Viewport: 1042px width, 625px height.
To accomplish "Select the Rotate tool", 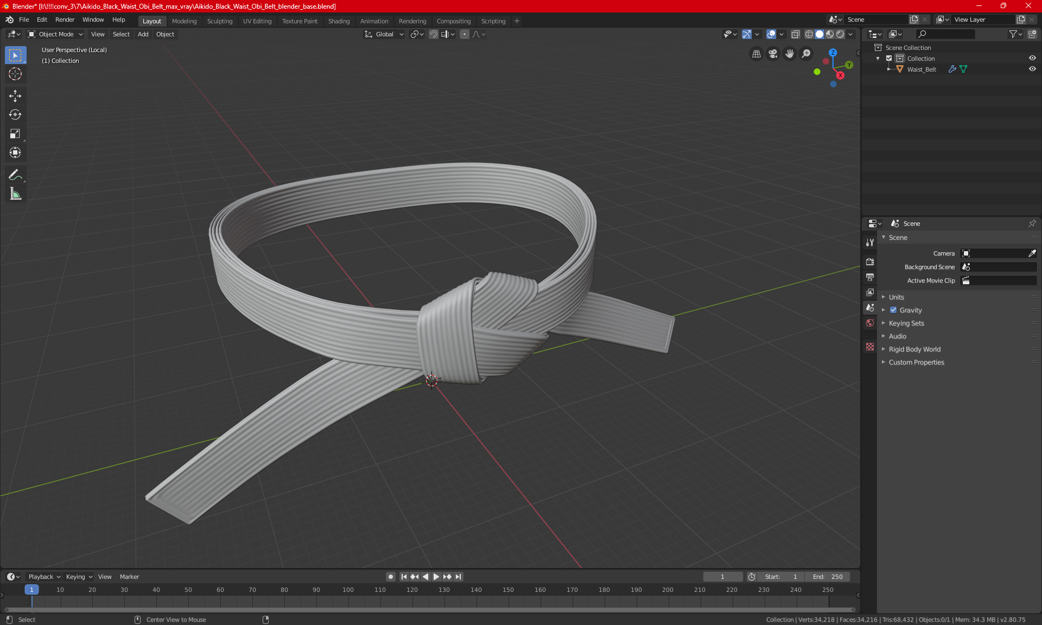I will (x=15, y=114).
